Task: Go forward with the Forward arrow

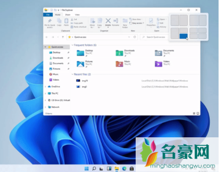Action: 53,37
